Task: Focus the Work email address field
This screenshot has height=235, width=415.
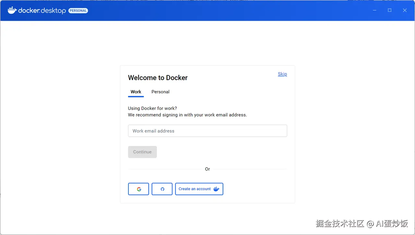Action: point(207,131)
